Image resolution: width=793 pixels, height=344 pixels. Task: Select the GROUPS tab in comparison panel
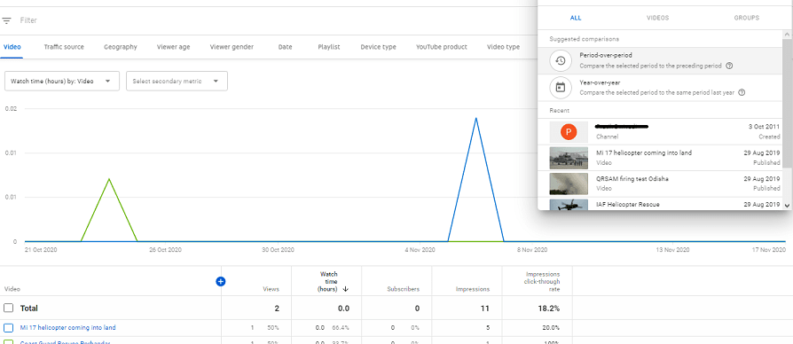(747, 18)
